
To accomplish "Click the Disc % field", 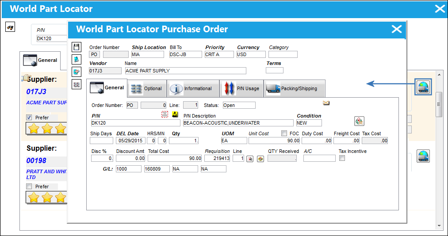I will point(102,158).
